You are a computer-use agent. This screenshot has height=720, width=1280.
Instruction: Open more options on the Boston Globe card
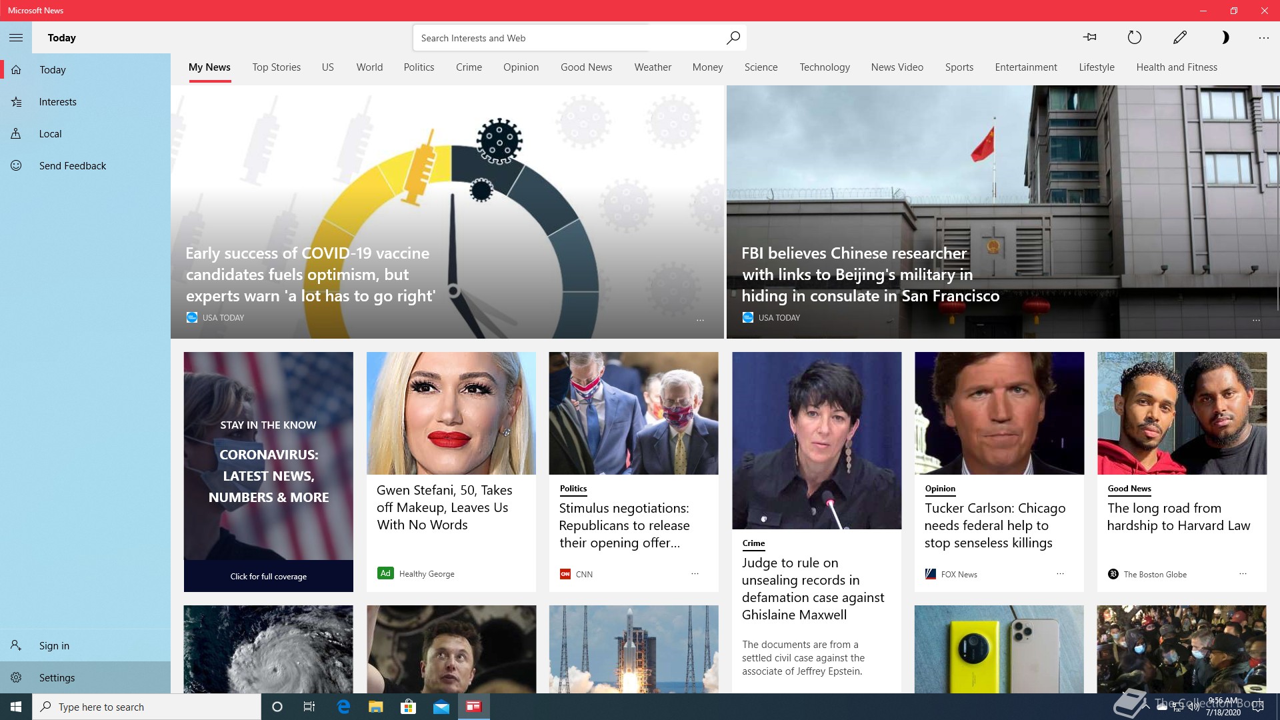click(1243, 573)
